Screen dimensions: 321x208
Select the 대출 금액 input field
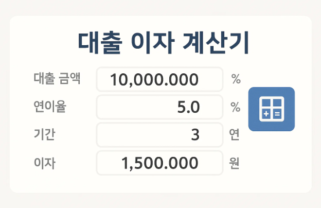[160, 79]
